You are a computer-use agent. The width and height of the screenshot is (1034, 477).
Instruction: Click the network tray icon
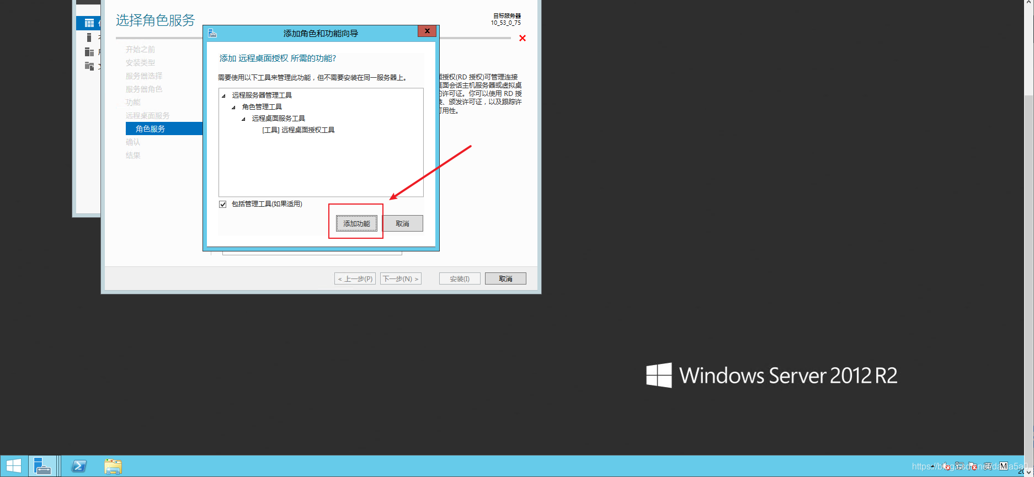coord(960,466)
